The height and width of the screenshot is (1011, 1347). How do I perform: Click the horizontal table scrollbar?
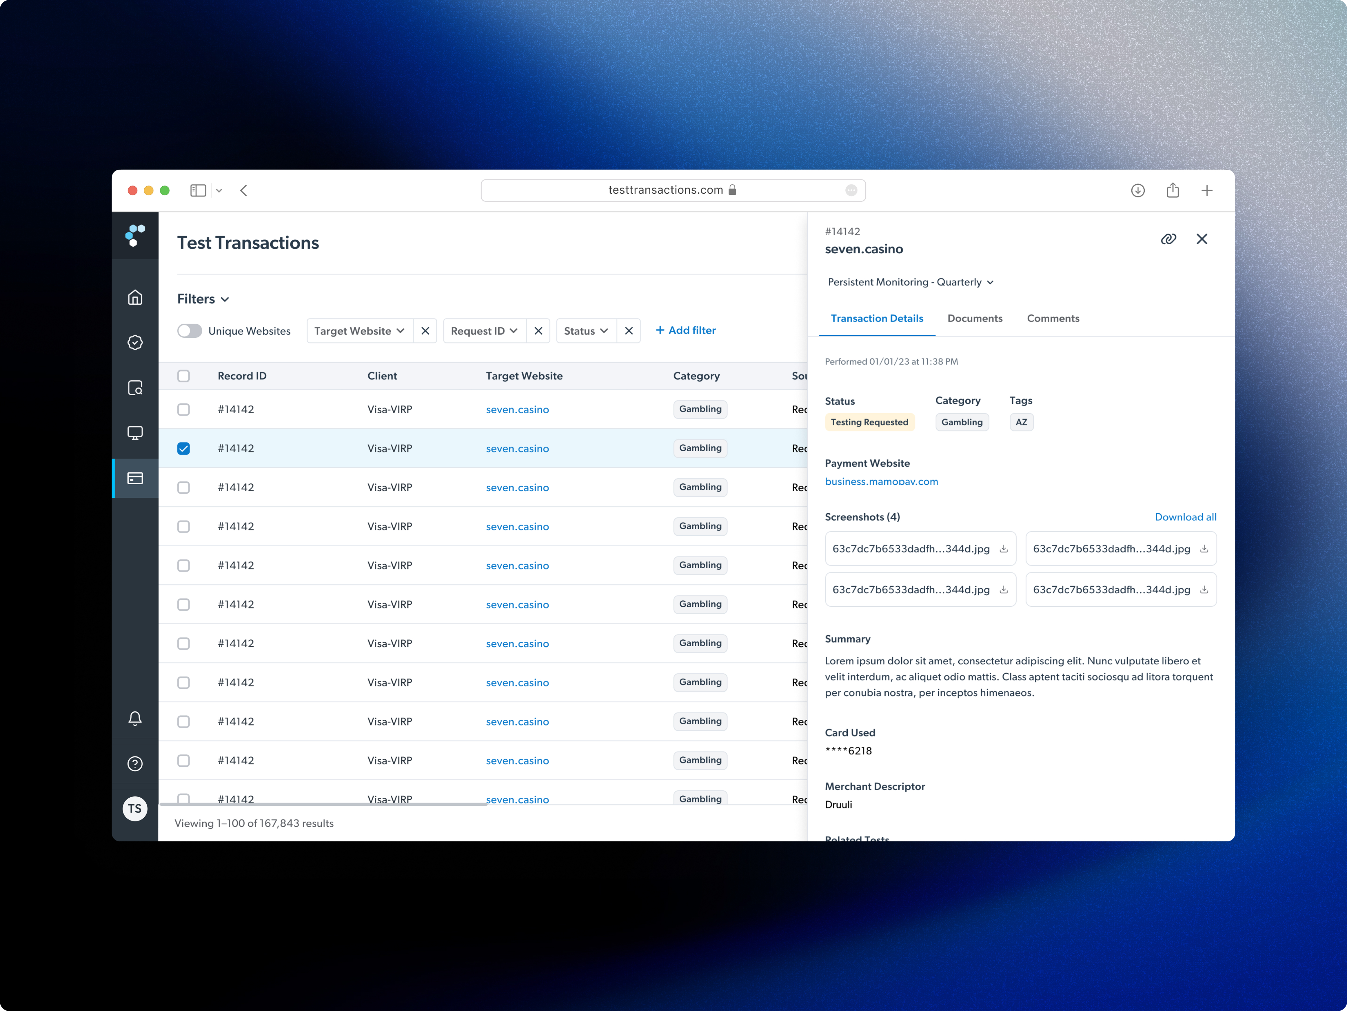tap(323, 804)
